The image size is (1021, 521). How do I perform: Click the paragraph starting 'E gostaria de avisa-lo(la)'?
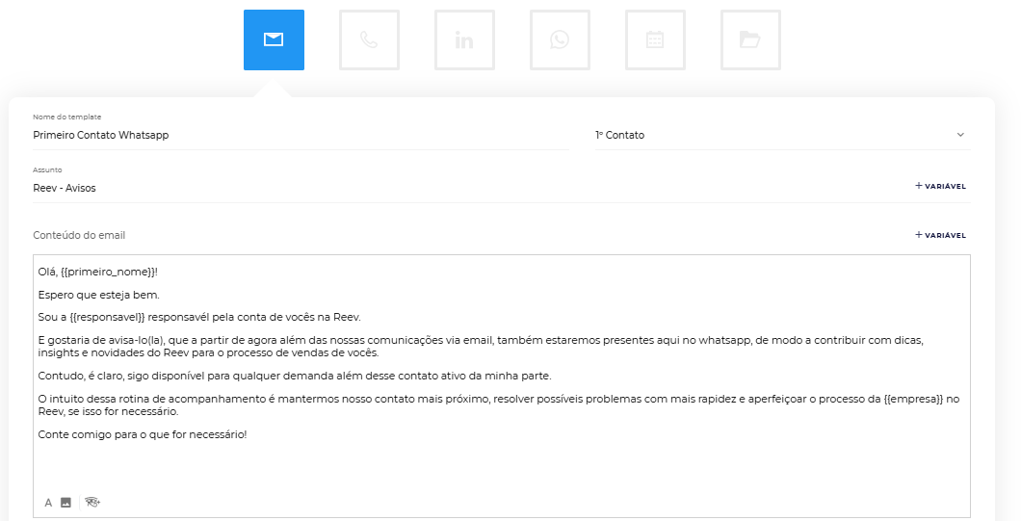click(x=481, y=347)
